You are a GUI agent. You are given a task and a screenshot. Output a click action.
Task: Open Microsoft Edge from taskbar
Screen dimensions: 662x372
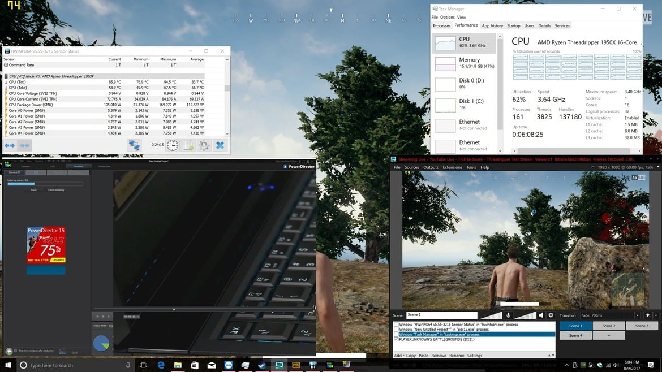click(x=161, y=365)
